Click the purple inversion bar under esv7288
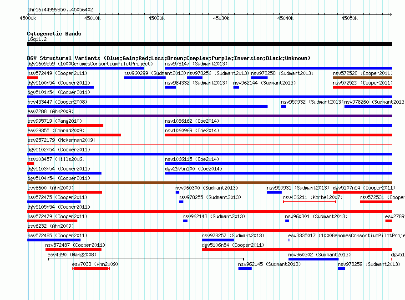 (x=209, y=116)
